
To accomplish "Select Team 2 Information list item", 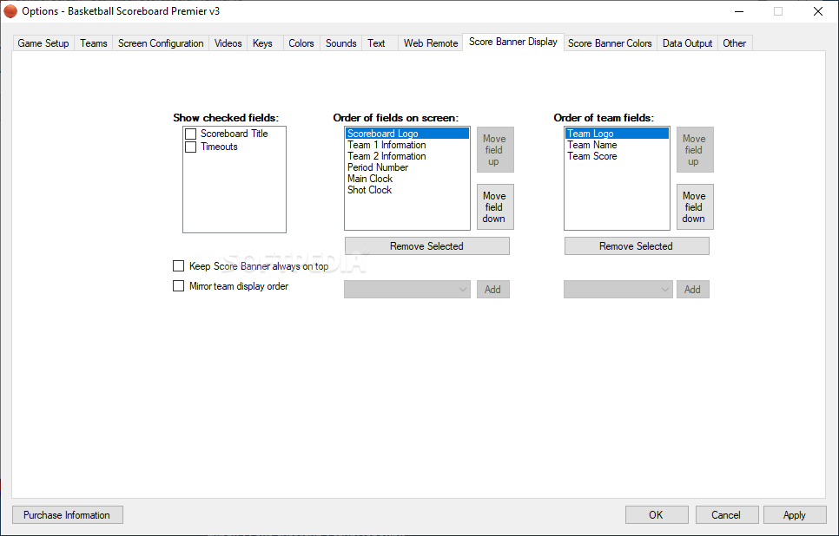I will [407, 156].
